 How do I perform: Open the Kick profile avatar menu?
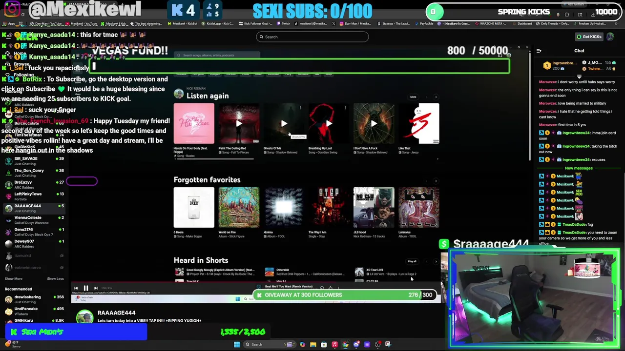610,37
